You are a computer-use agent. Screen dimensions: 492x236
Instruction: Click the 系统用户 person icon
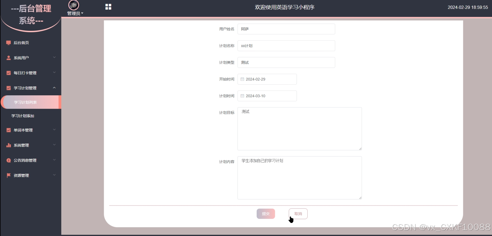[8, 58]
